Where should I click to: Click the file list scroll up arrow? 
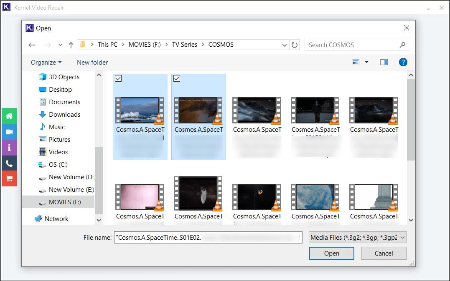click(411, 75)
